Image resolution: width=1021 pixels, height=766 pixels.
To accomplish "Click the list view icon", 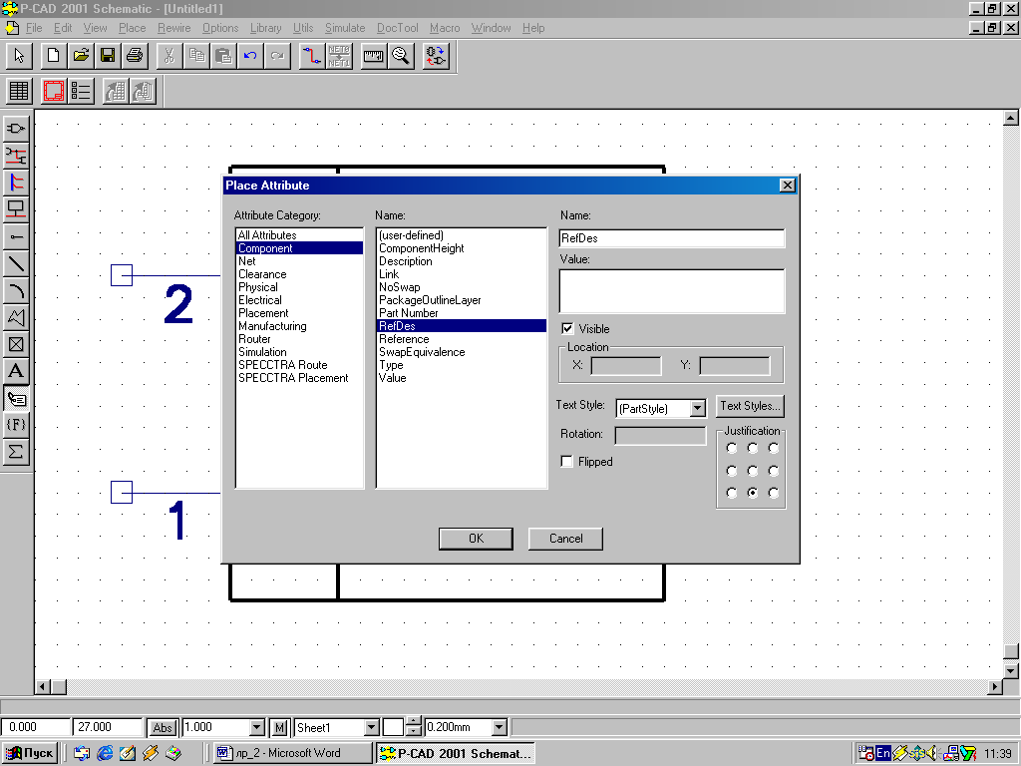I will pos(81,91).
